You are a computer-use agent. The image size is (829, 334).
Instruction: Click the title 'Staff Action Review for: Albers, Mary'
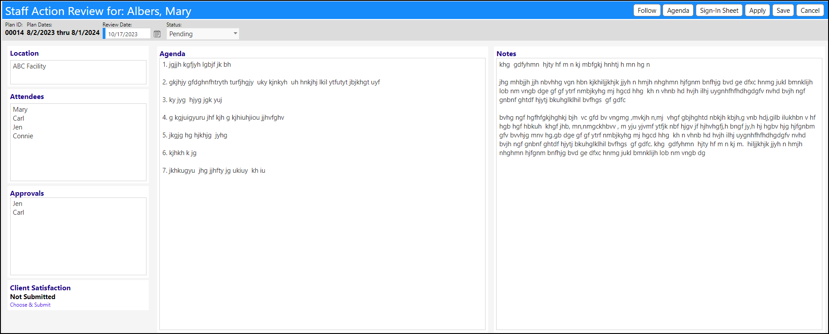pos(98,11)
